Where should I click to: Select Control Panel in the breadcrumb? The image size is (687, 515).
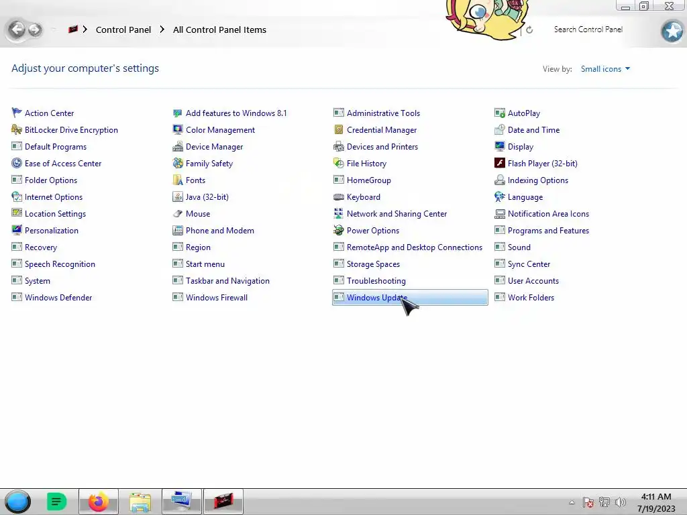123,30
